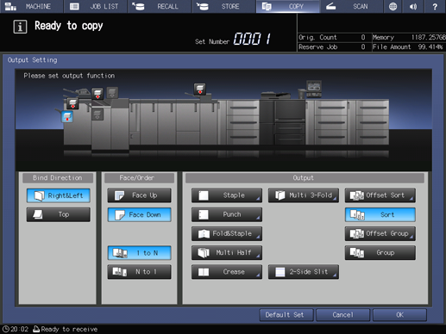Open 2-Side Slit options
This screenshot has height=334, width=446.
pyautogui.click(x=304, y=272)
